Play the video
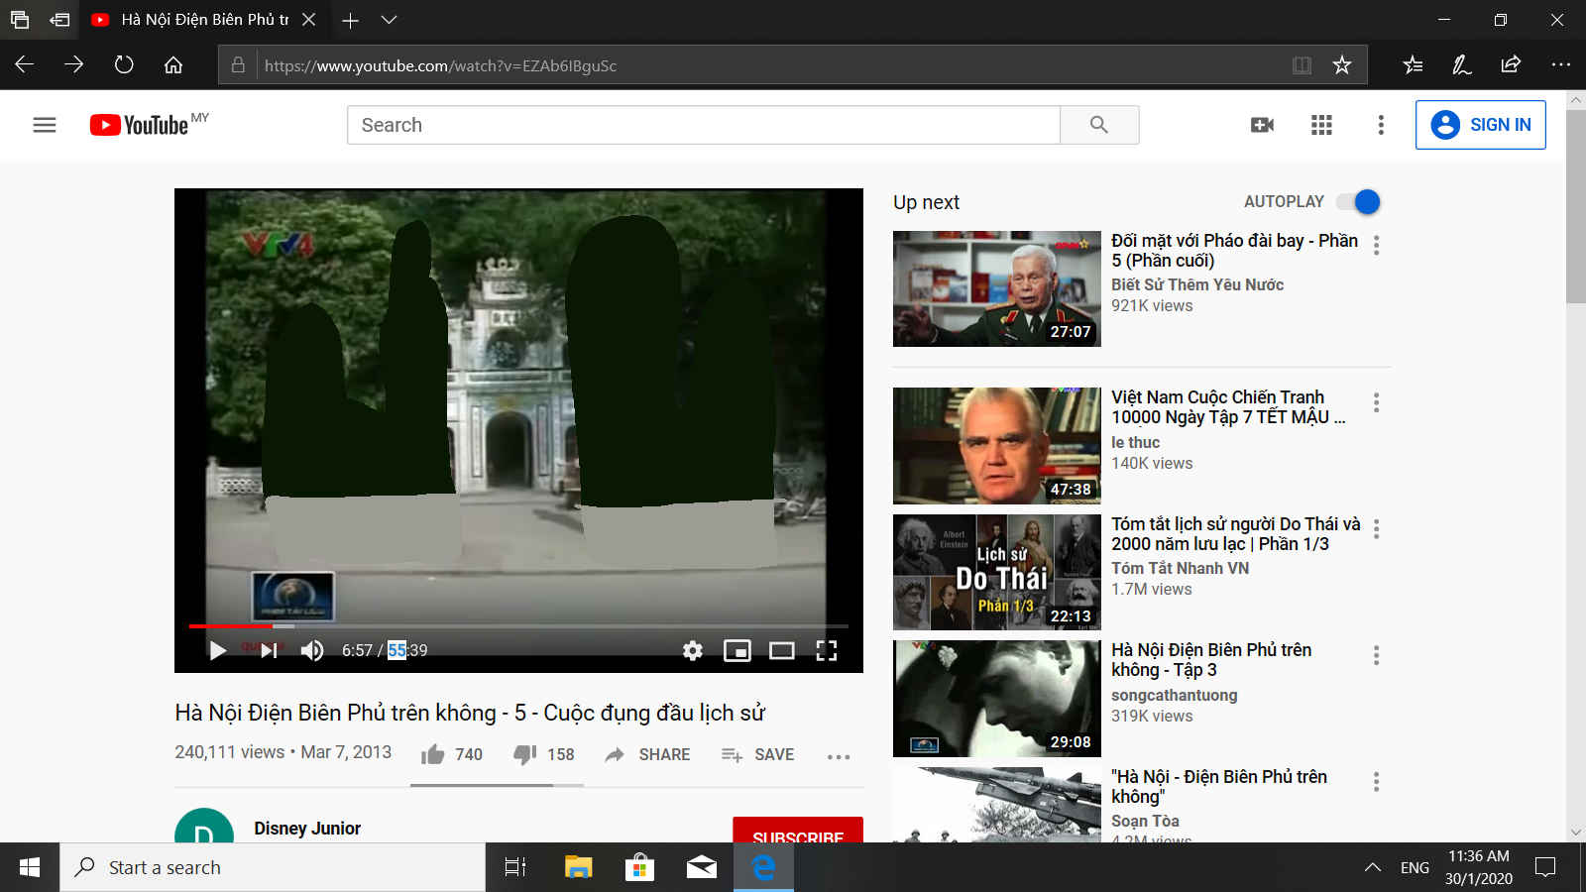 tap(218, 650)
